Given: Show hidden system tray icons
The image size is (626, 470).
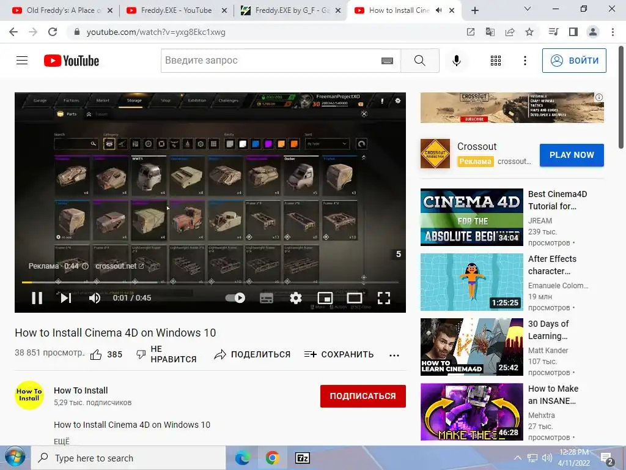Looking at the screenshot, I should click(517, 458).
